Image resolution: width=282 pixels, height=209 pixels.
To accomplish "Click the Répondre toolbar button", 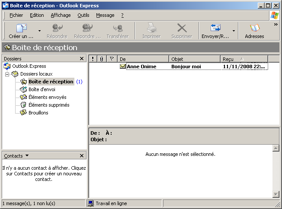I will coord(57,31).
